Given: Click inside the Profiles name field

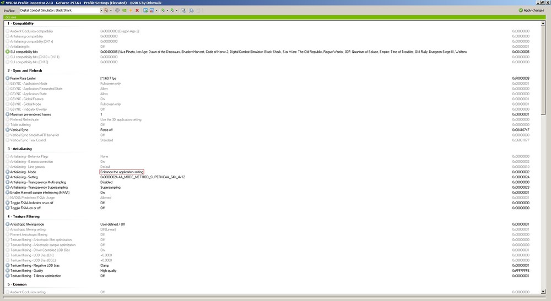Looking at the screenshot, I should coord(60,10).
